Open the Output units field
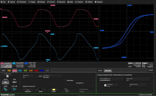Image resolution: width=156 pixels, height=96 pixels. [138, 85]
